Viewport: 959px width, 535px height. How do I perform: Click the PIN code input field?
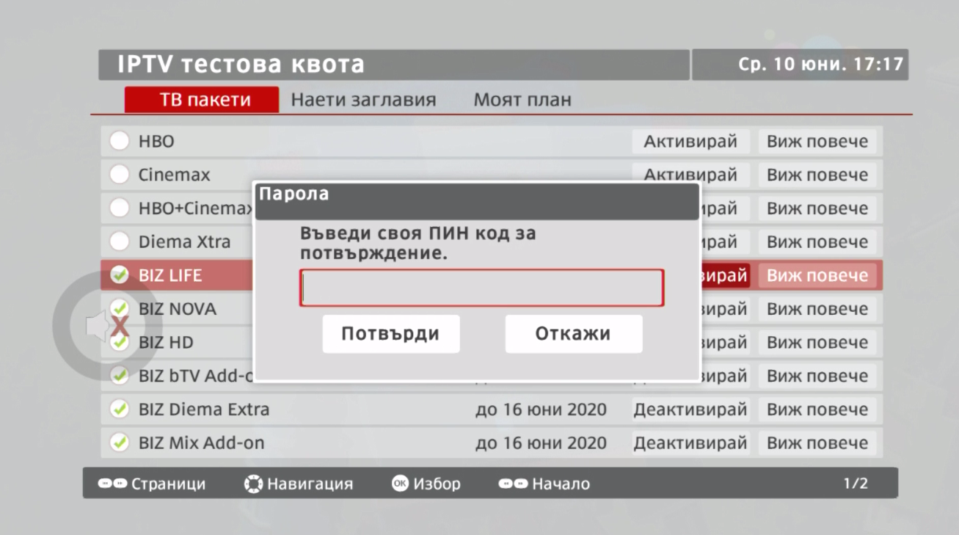(x=481, y=287)
